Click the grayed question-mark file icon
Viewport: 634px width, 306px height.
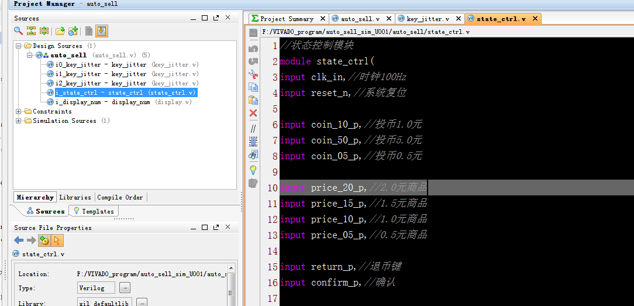pyautogui.click(x=88, y=31)
